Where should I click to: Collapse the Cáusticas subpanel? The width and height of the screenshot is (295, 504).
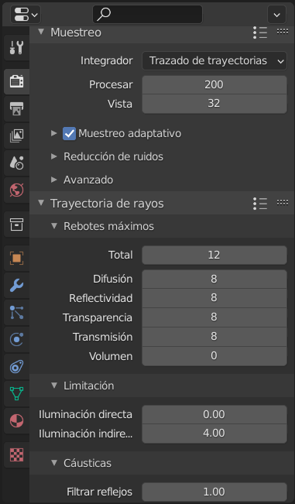pyautogui.click(x=54, y=462)
